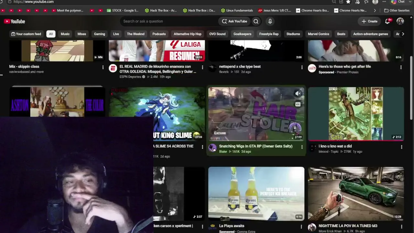
Task: Select the Marvel Comics chip
Action: coord(319,34)
